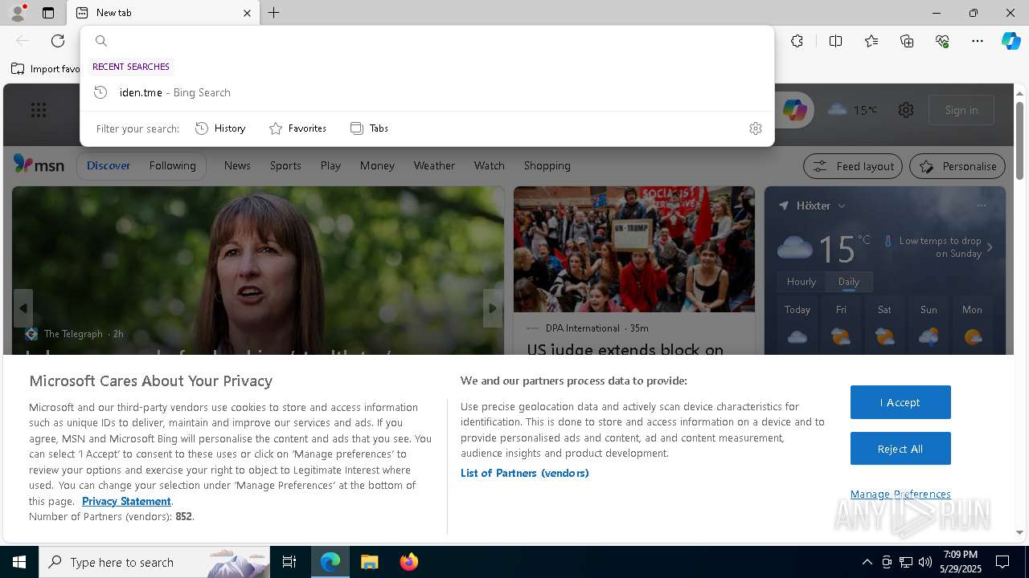Open Settings and more ellipsis menu

click(978, 41)
